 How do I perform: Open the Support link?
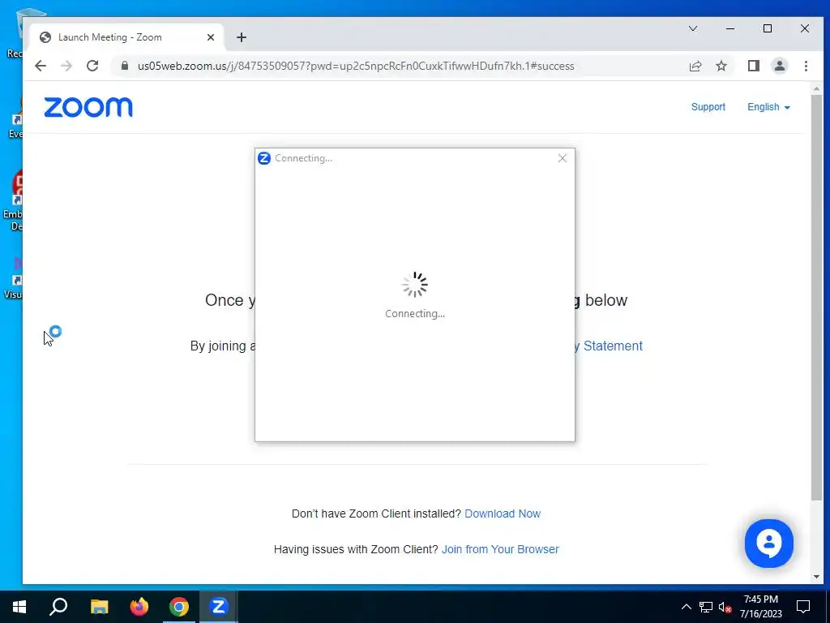click(x=708, y=107)
